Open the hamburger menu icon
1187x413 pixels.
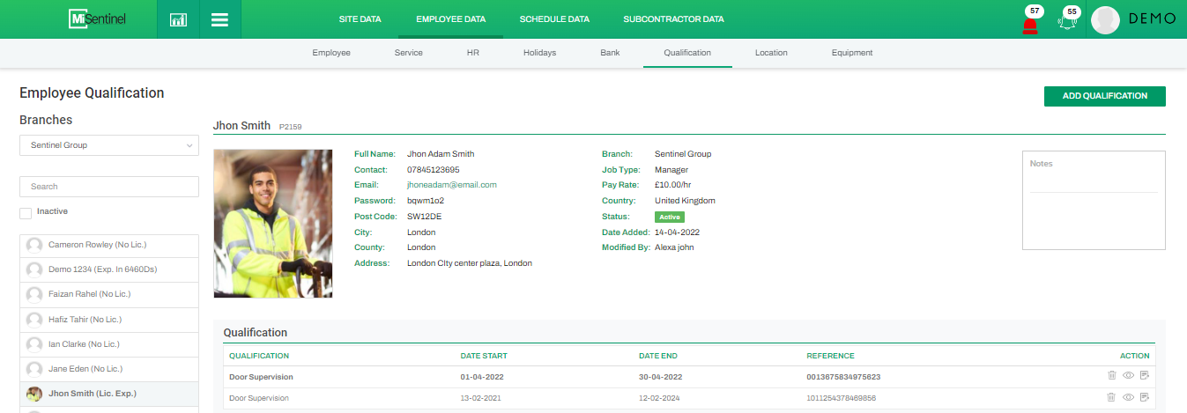click(x=220, y=19)
